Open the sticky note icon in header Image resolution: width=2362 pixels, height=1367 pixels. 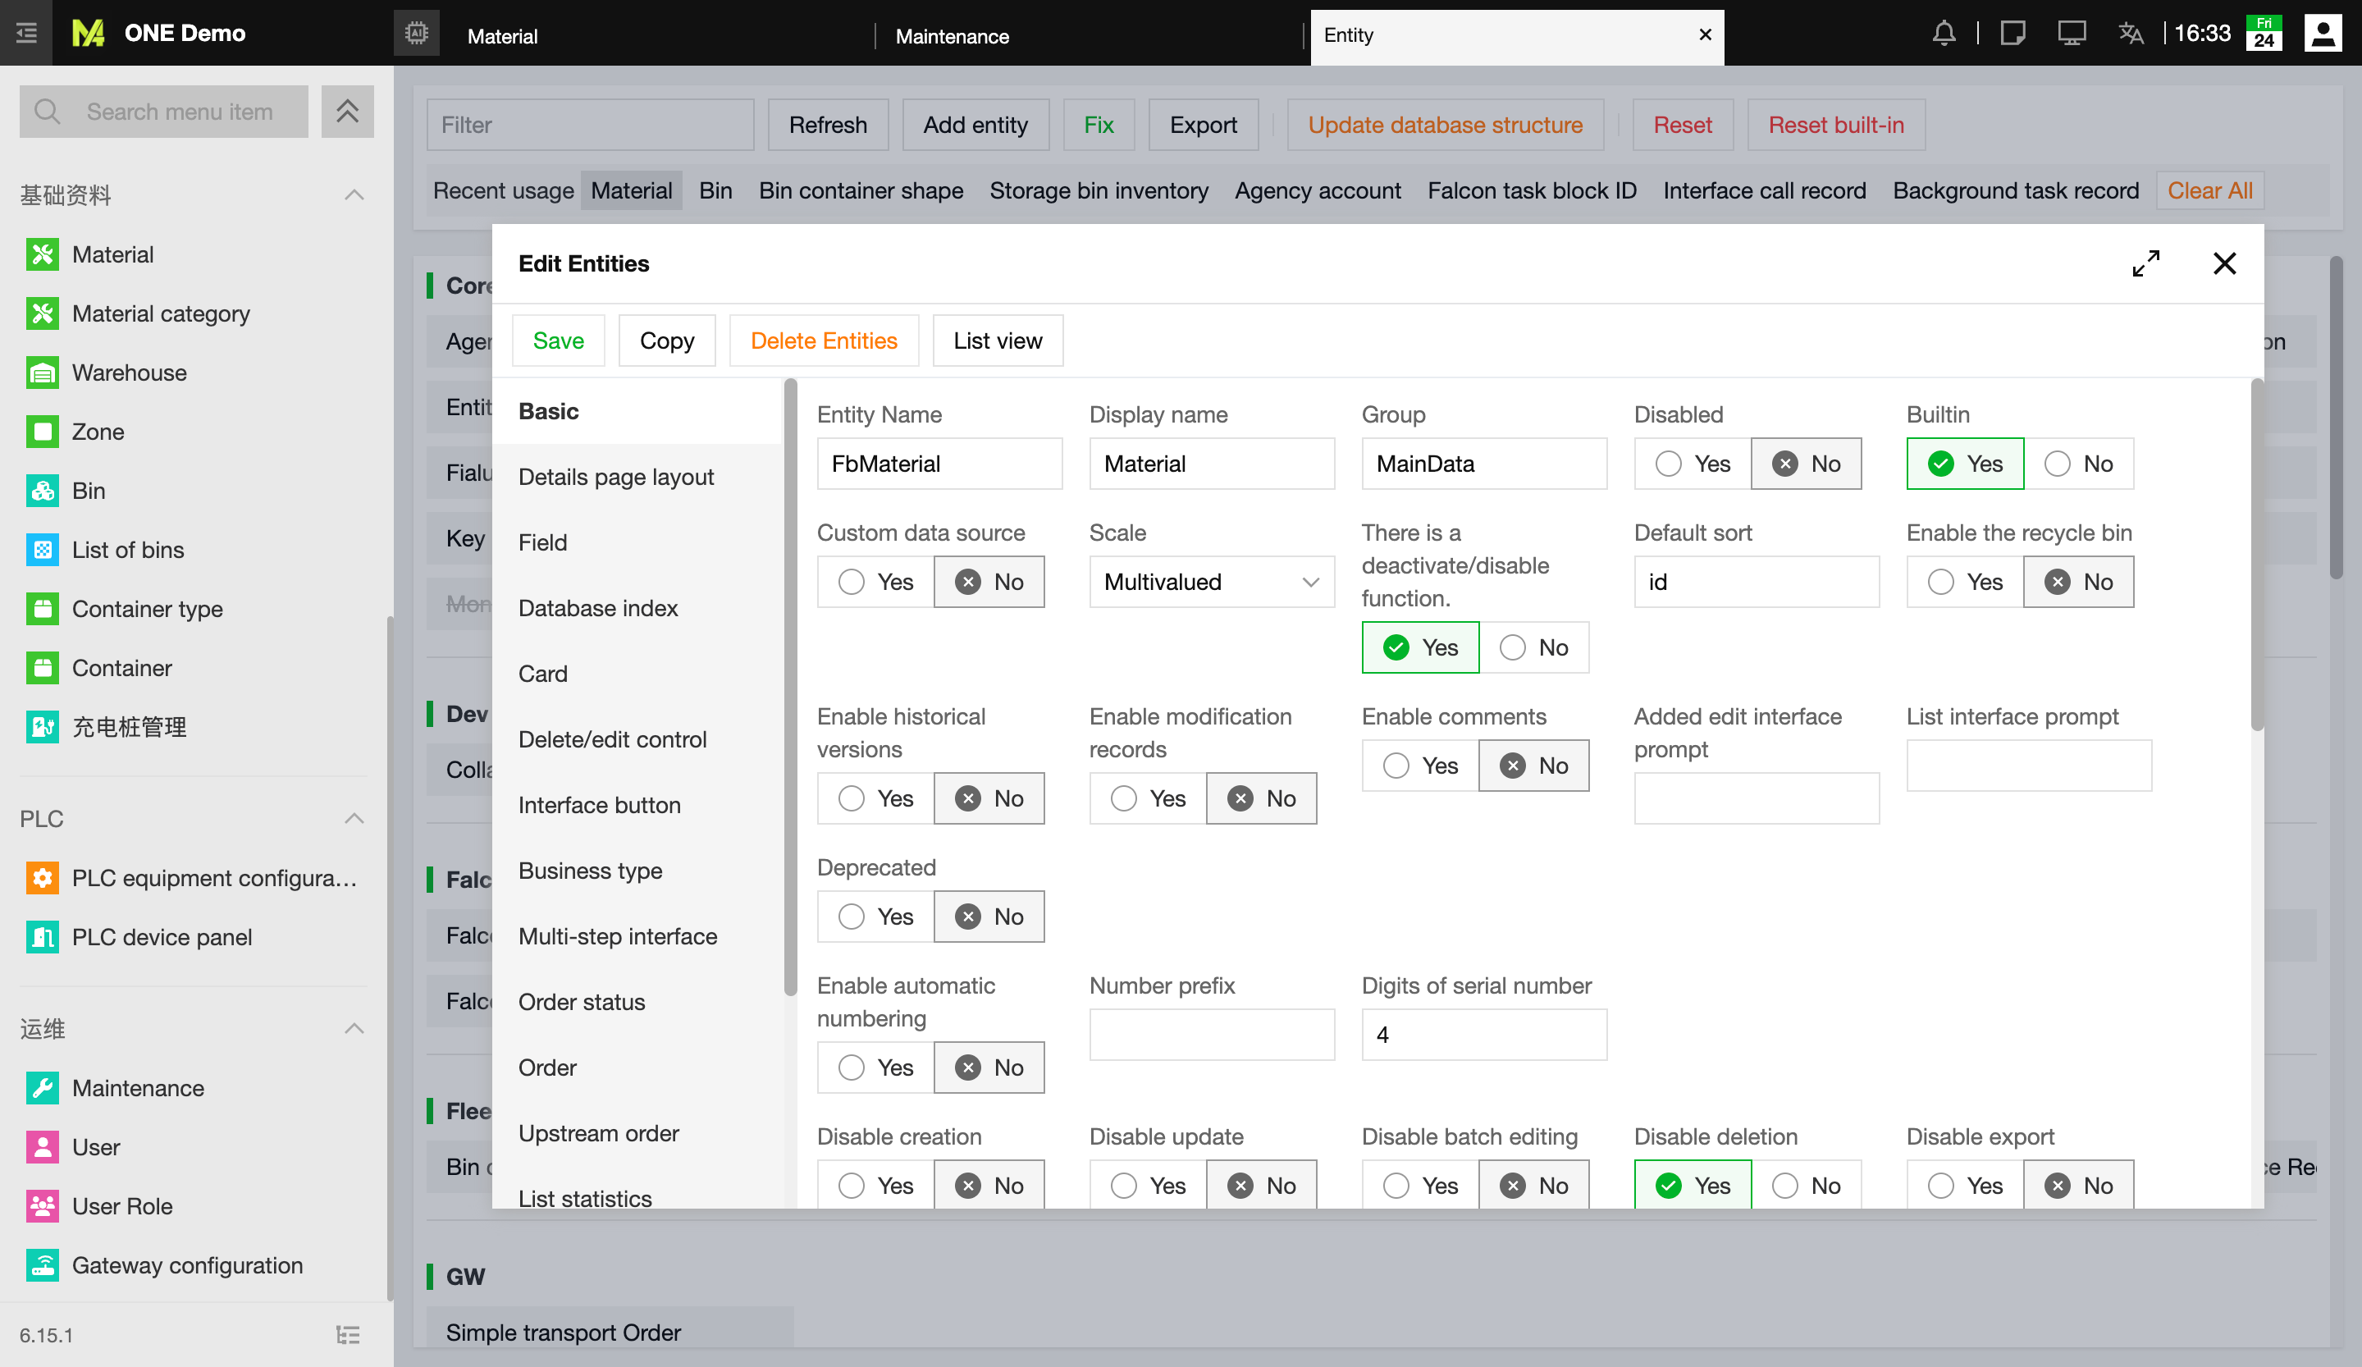coord(2012,34)
